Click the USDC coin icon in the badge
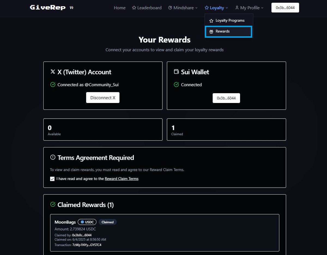The height and width of the screenshot is (255, 327). coord(82,222)
